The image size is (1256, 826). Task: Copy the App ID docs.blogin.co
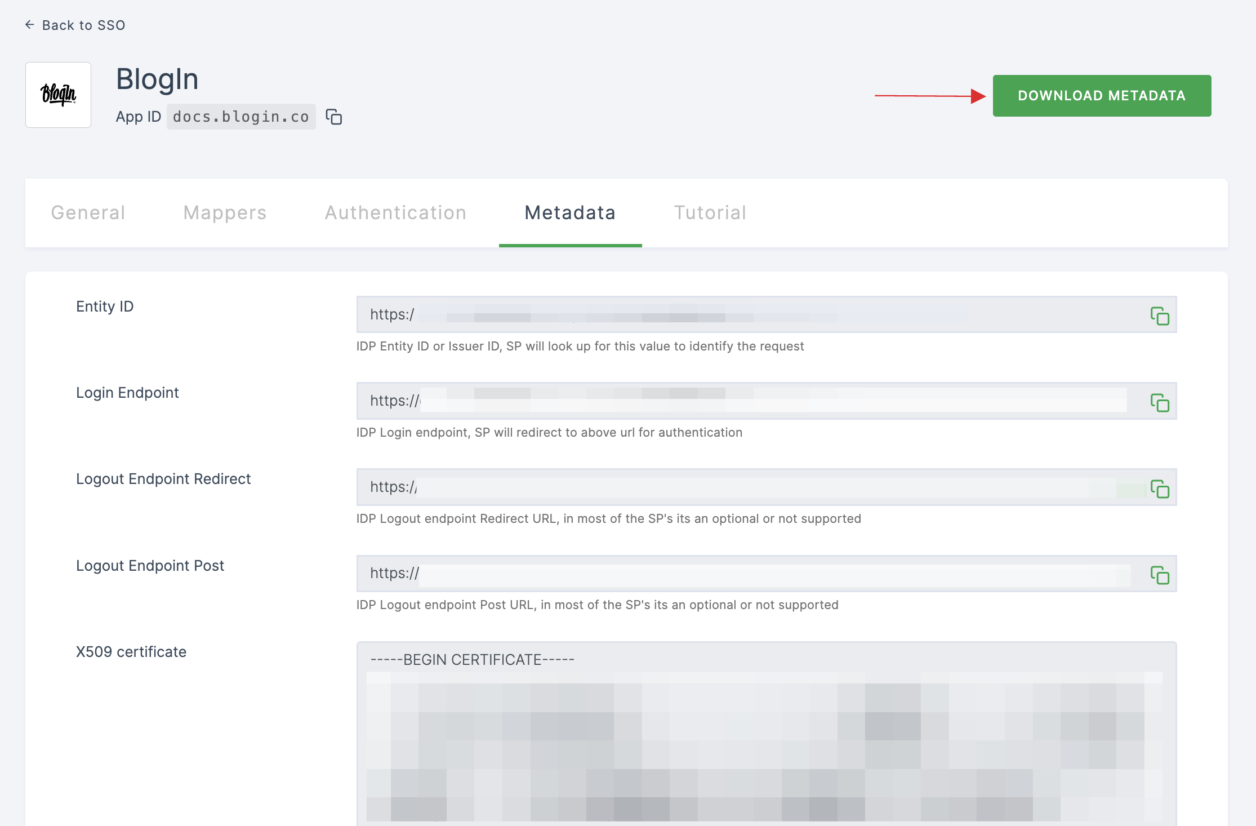coord(334,117)
